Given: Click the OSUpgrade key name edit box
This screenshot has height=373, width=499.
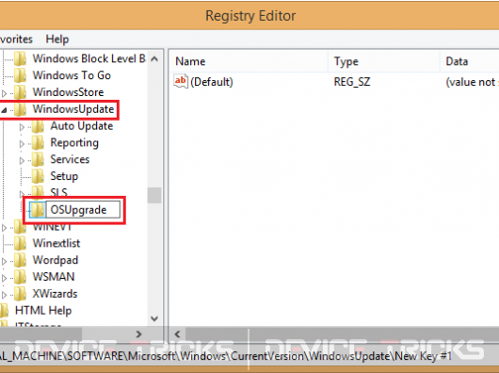Looking at the screenshot, I should (x=83, y=210).
